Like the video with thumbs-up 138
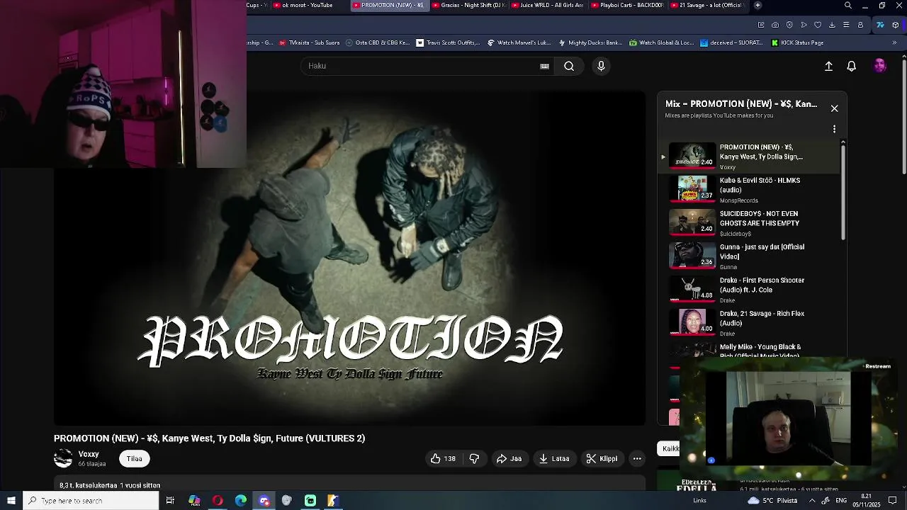Screen dimensions: 907x510 443,458
